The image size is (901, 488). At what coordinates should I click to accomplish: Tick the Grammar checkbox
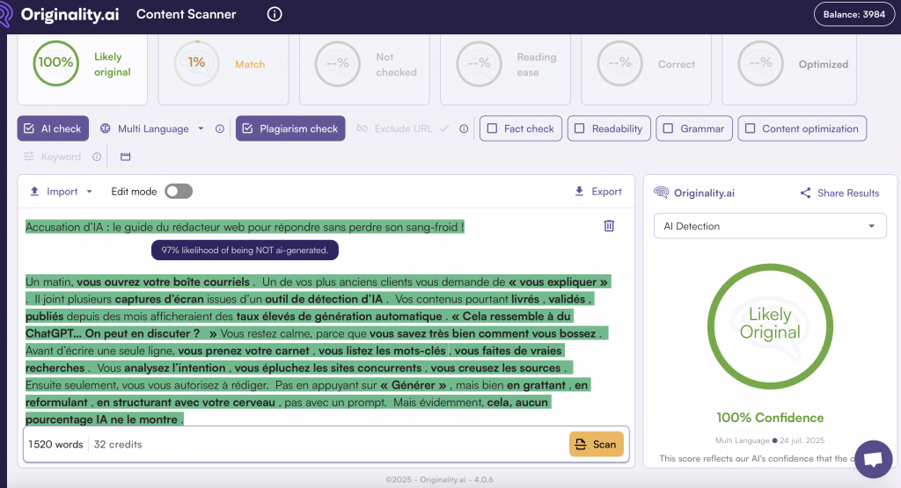[x=668, y=128]
